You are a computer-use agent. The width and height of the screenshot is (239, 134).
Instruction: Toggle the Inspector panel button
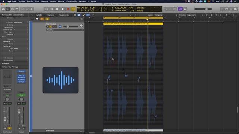pos(8,9)
